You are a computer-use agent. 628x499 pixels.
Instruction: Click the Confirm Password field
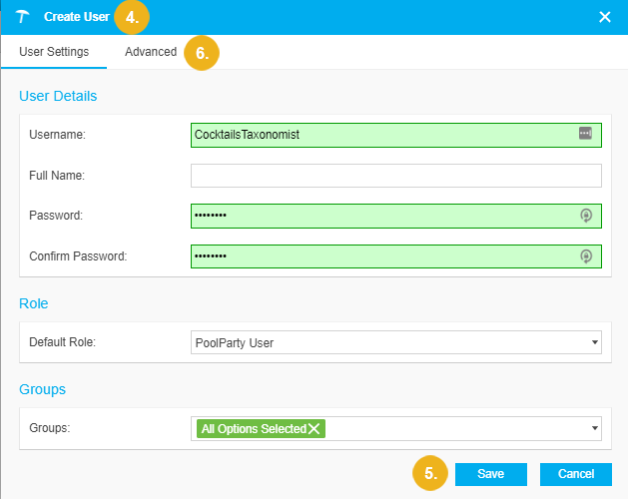pos(395,256)
